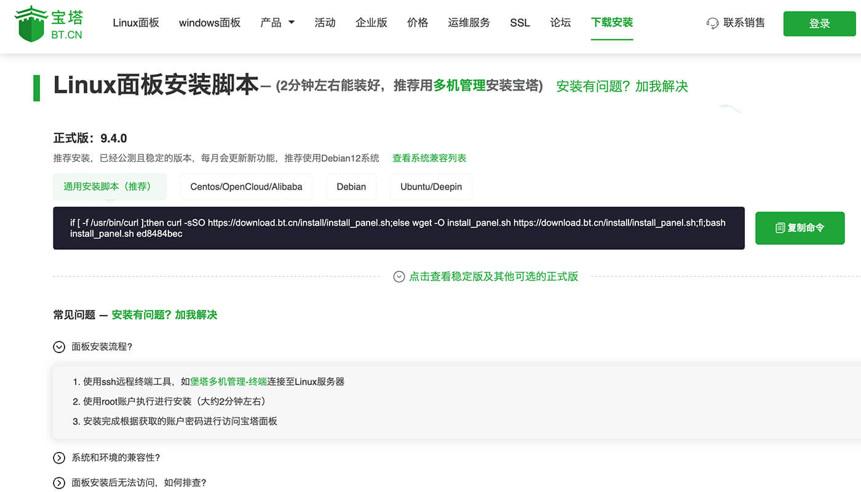The height and width of the screenshot is (492, 861).
Task: Switch to the Ubuntu/Deepin tab
Action: tap(431, 186)
